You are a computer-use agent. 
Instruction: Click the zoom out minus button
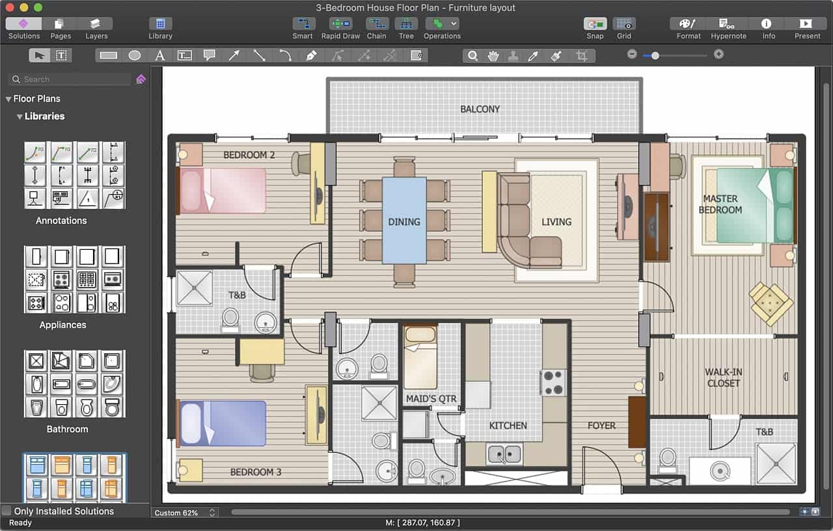[x=632, y=55]
